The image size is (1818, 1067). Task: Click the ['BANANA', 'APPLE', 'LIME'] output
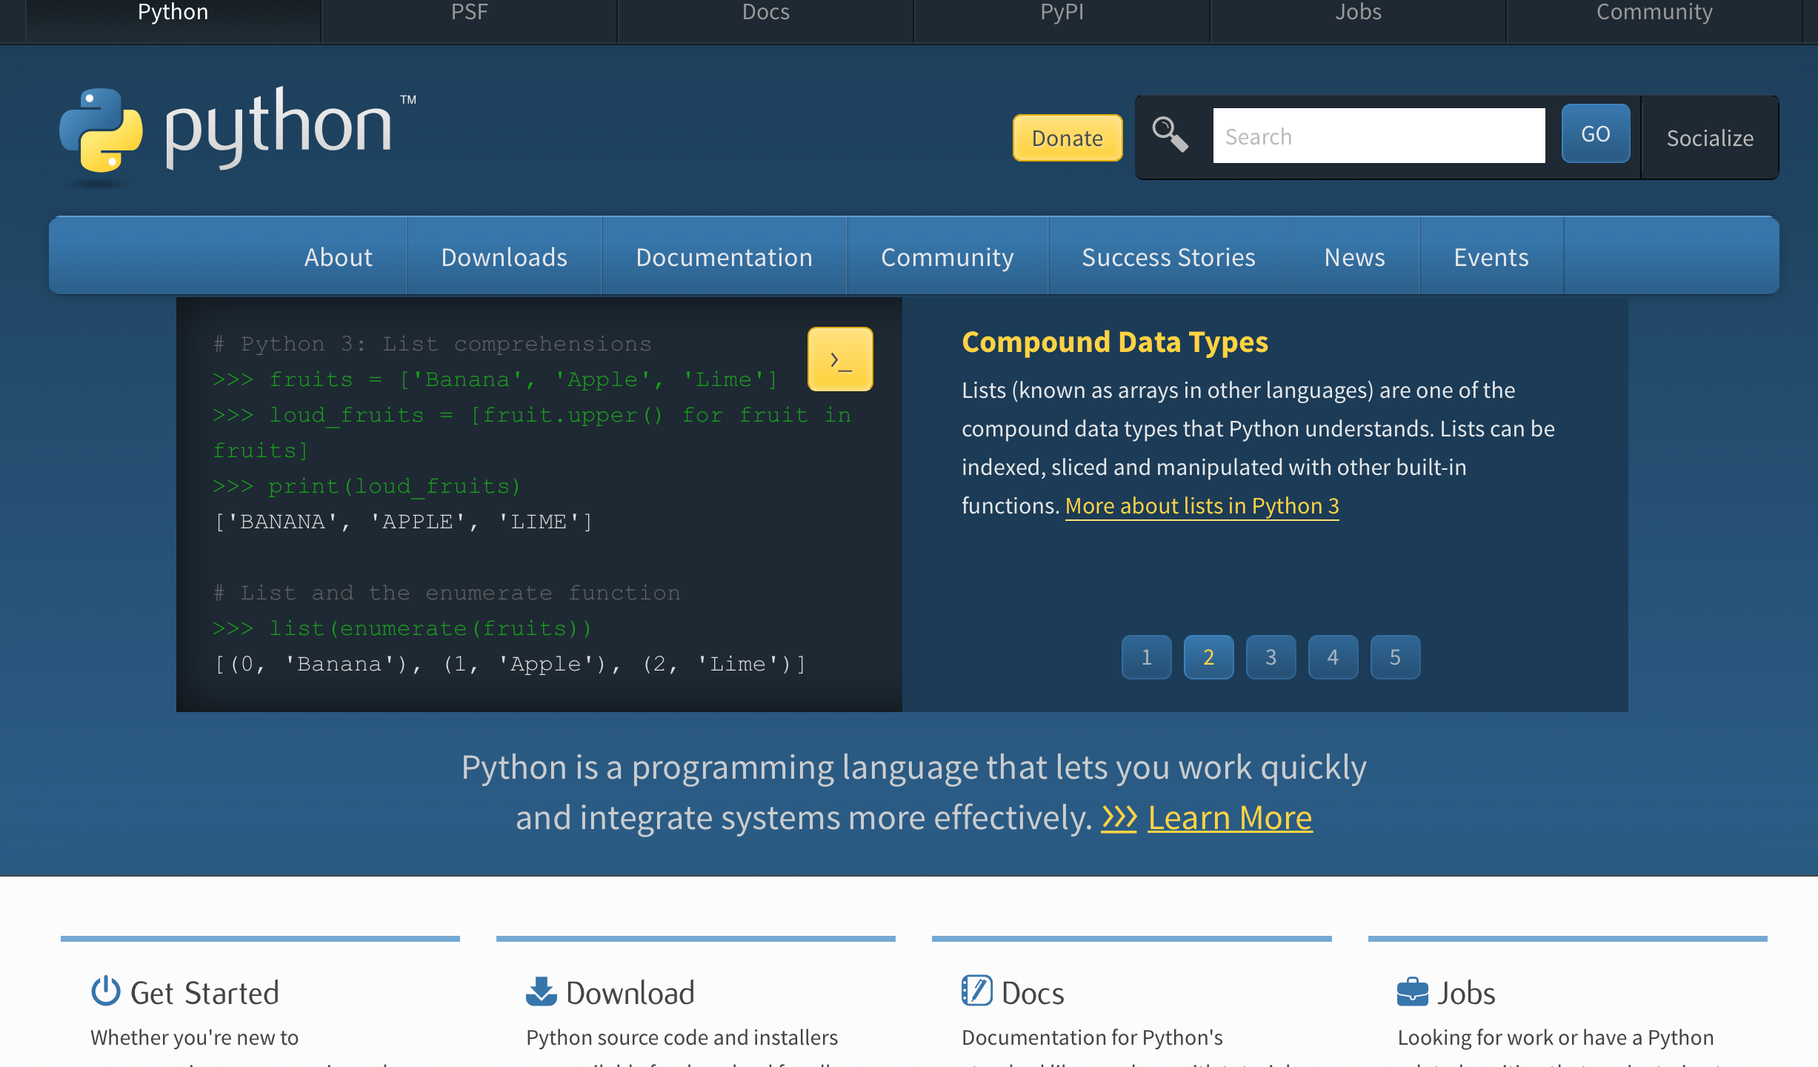click(x=404, y=522)
